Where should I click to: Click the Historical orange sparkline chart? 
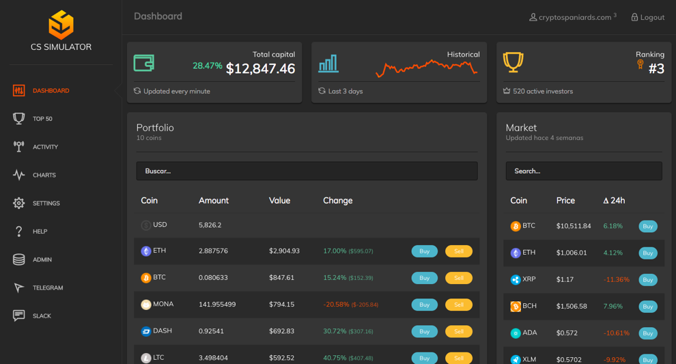pos(426,67)
